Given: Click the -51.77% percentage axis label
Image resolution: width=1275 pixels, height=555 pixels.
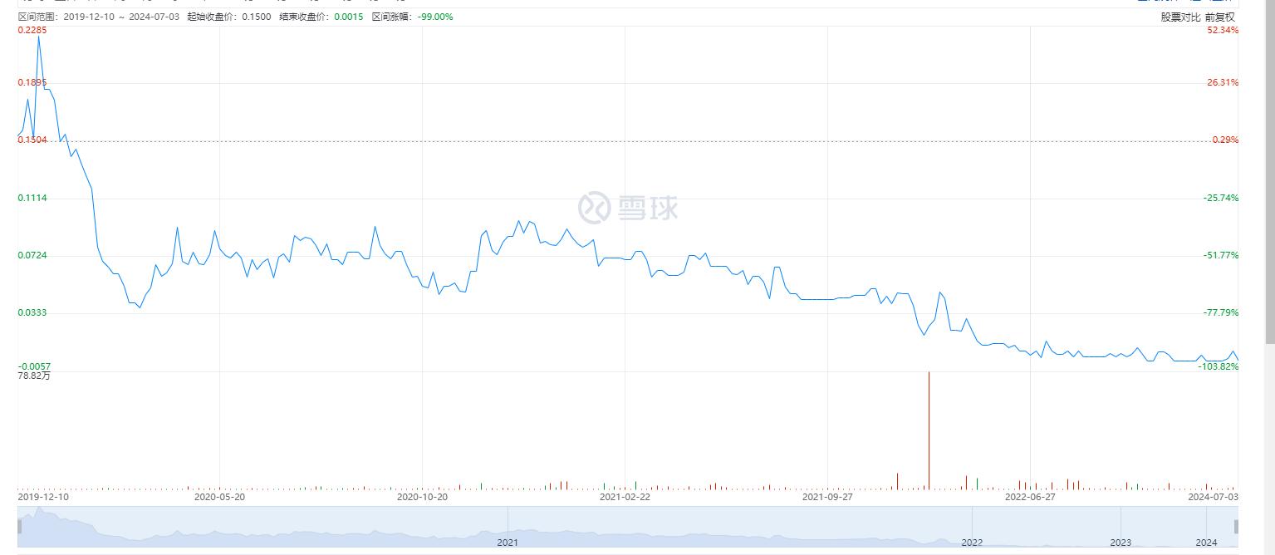Looking at the screenshot, I should pos(1221,255).
